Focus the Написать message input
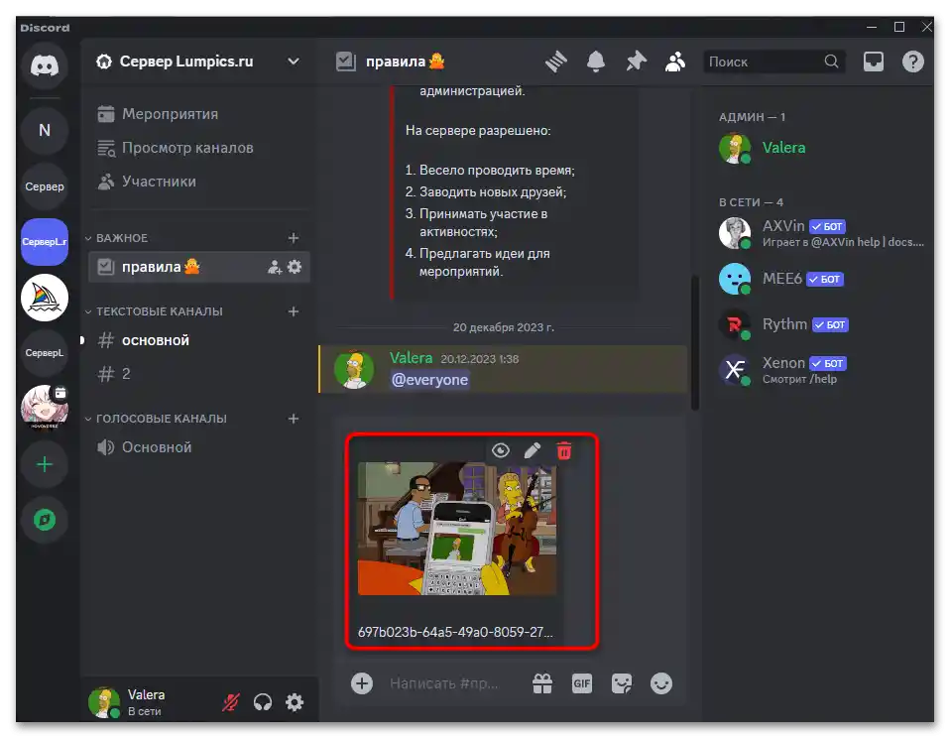The width and height of the screenshot is (950, 738). point(443,683)
